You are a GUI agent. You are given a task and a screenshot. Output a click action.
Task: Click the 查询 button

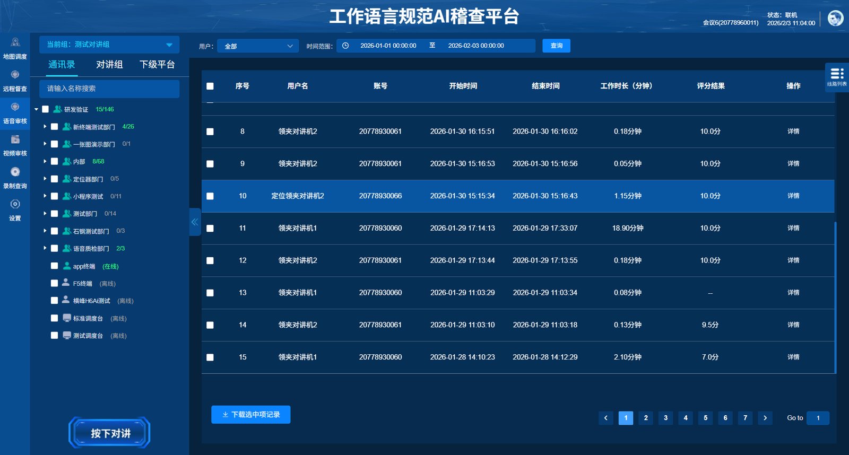click(x=556, y=46)
